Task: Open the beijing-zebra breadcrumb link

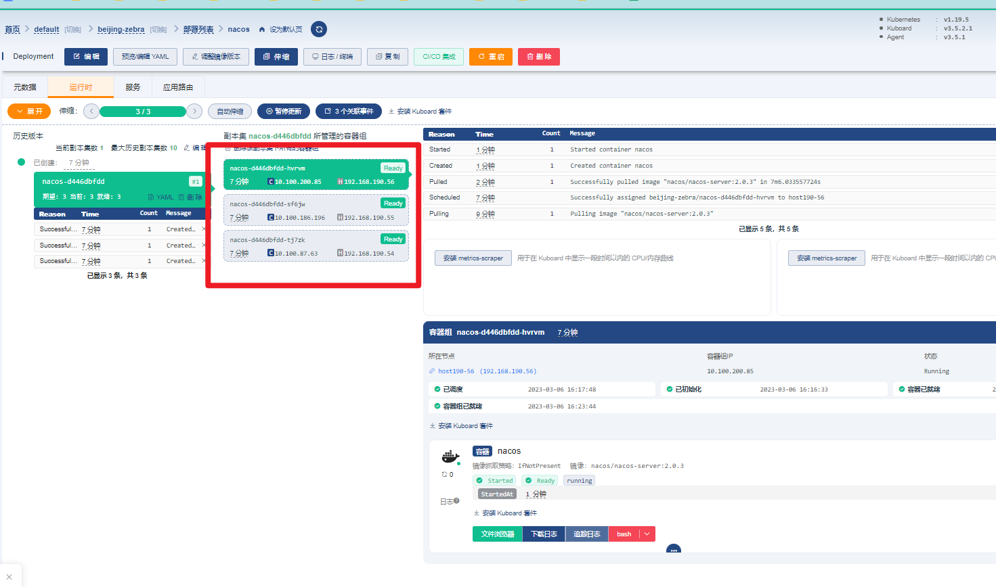Action: pos(121,30)
